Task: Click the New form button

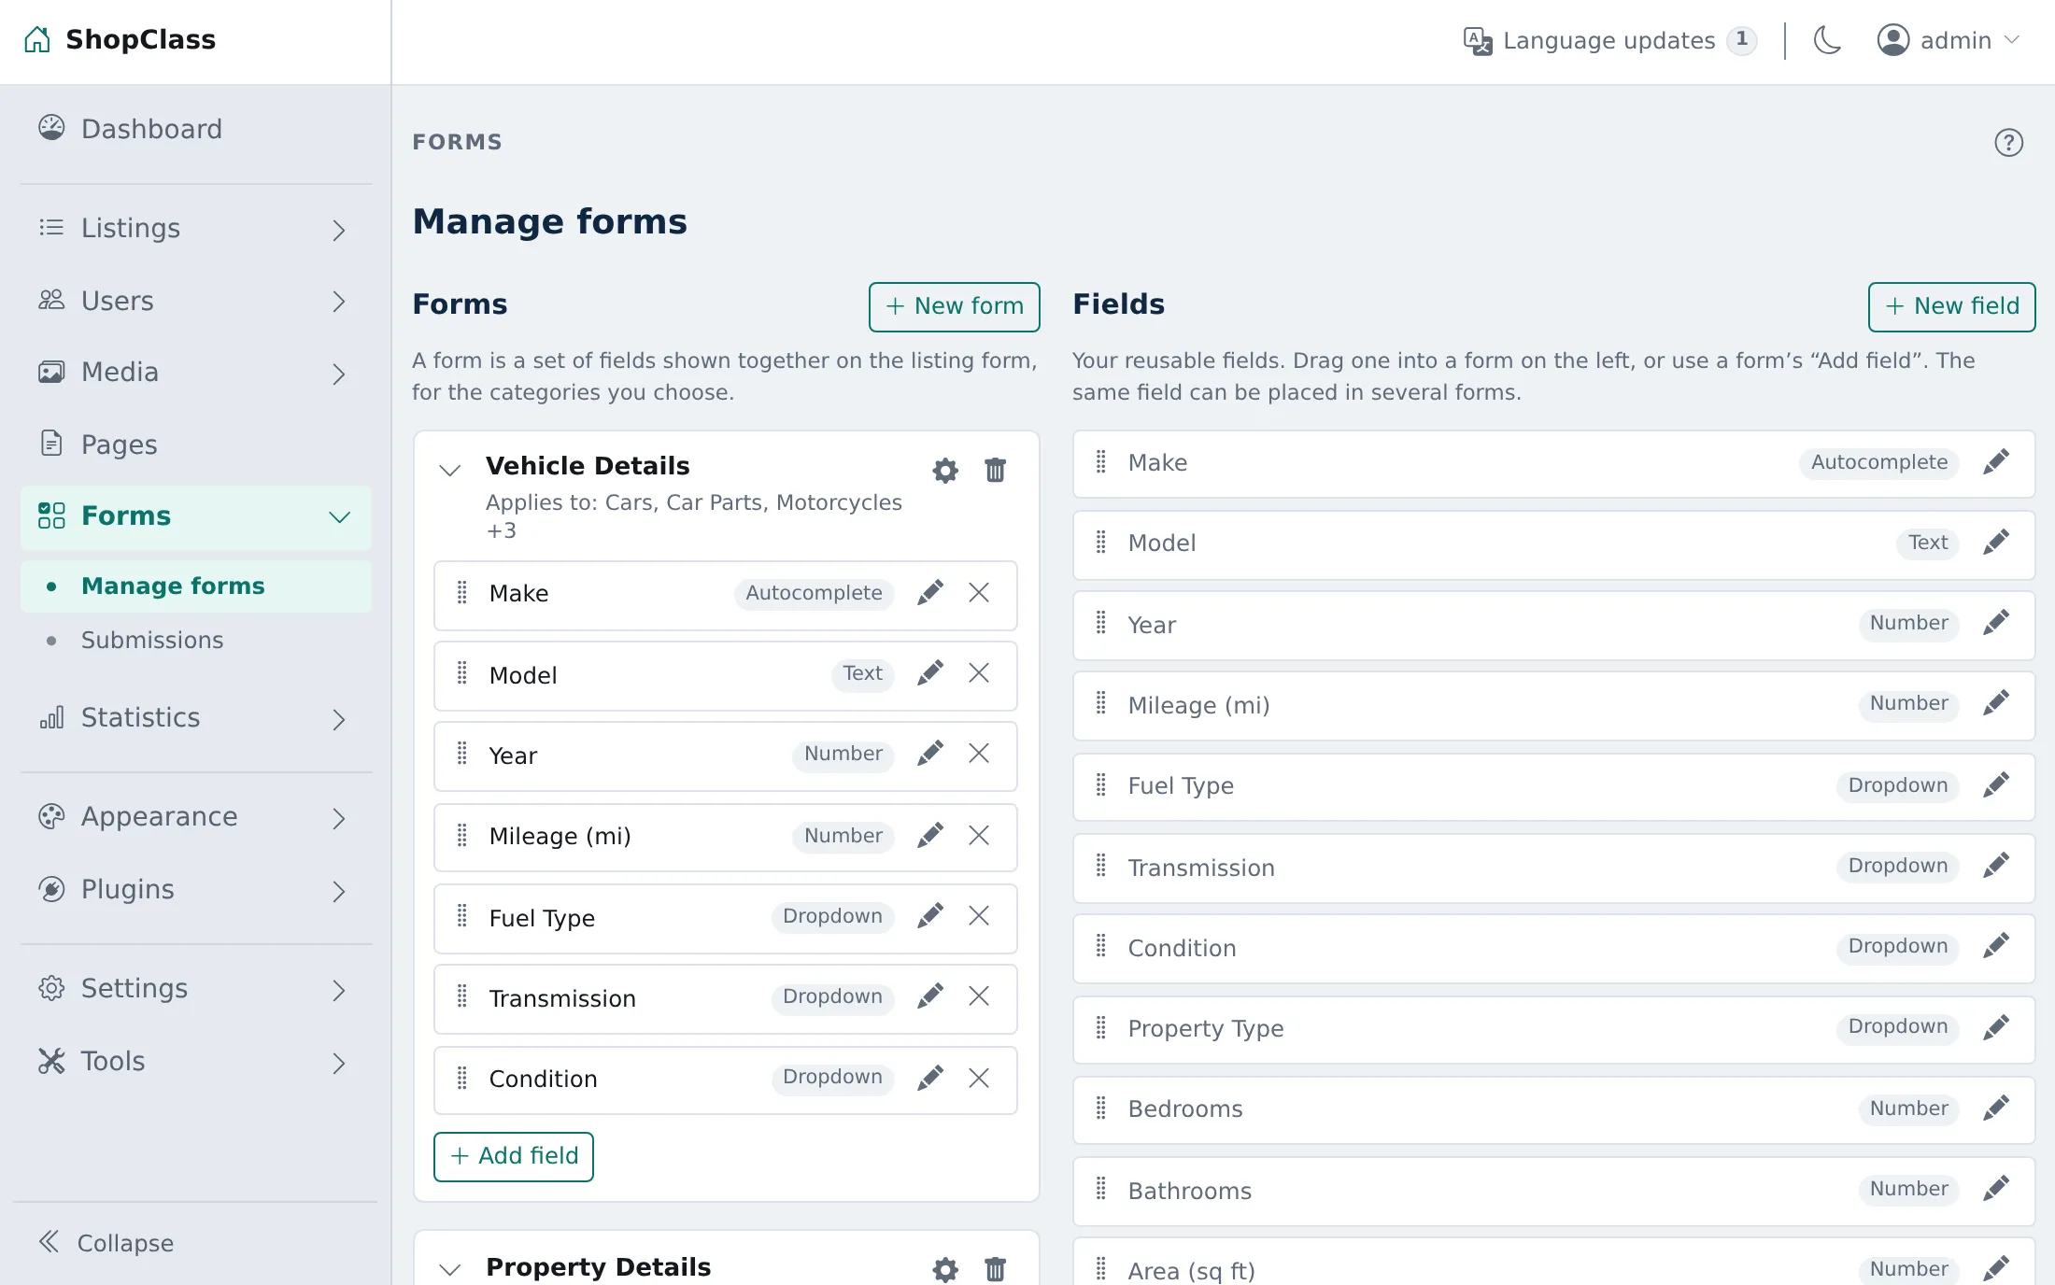Action: coord(954,306)
